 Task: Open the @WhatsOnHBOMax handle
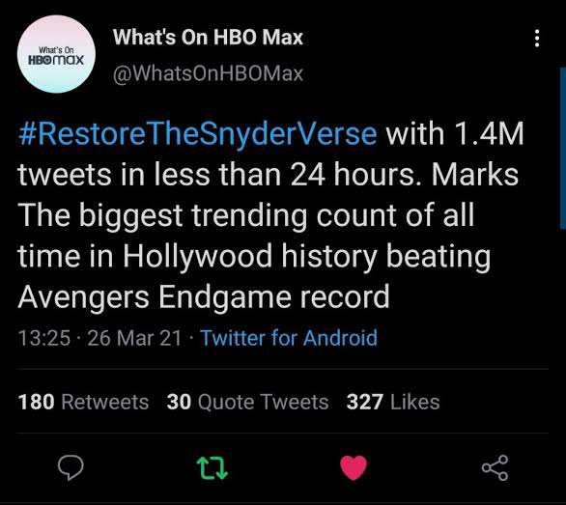click(208, 73)
